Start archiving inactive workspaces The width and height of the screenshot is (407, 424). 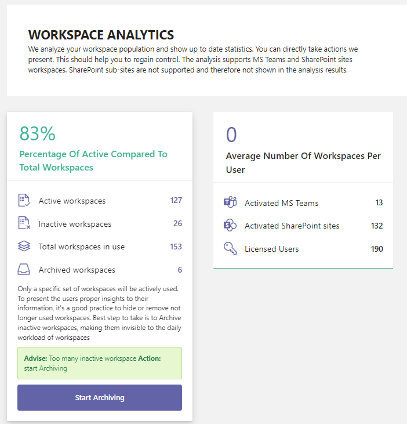[x=100, y=397]
